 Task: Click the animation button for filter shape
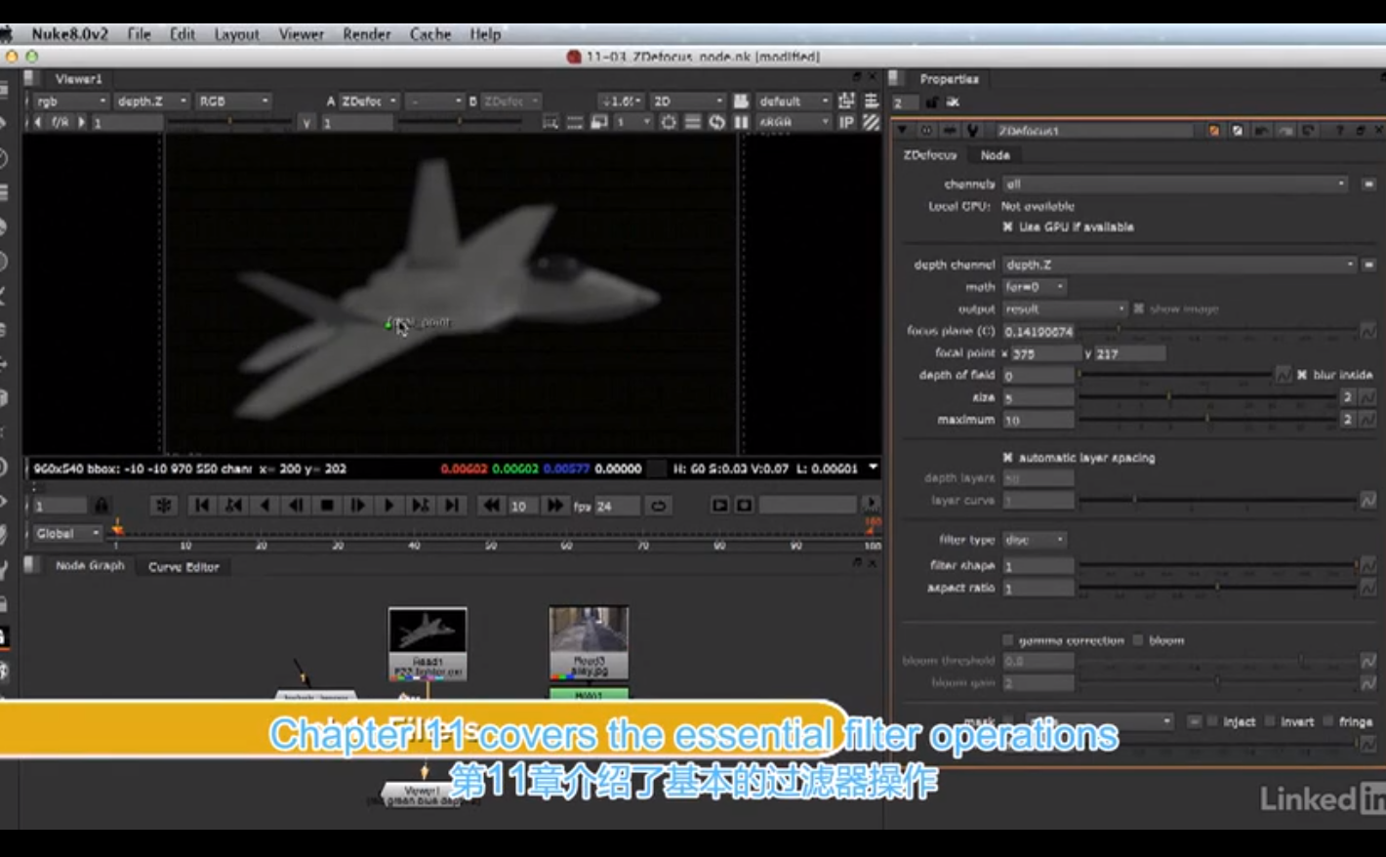pyautogui.click(x=1367, y=566)
